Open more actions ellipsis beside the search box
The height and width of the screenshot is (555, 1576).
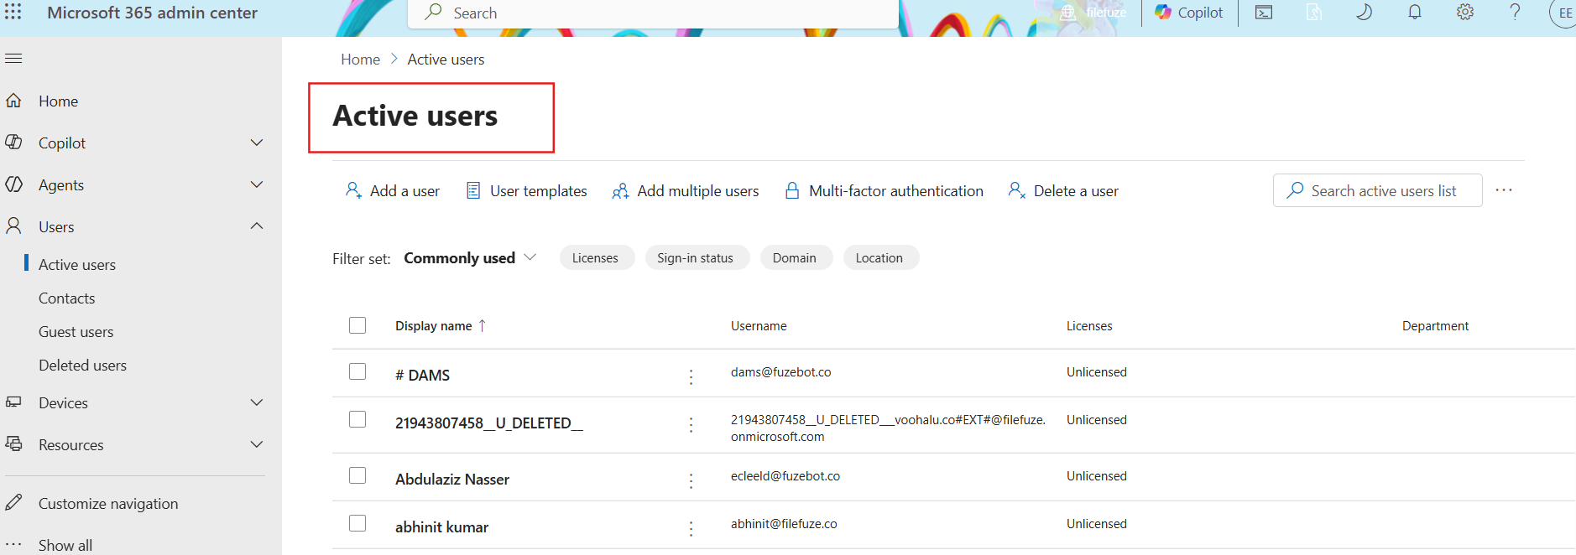[x=1504, y=190]
